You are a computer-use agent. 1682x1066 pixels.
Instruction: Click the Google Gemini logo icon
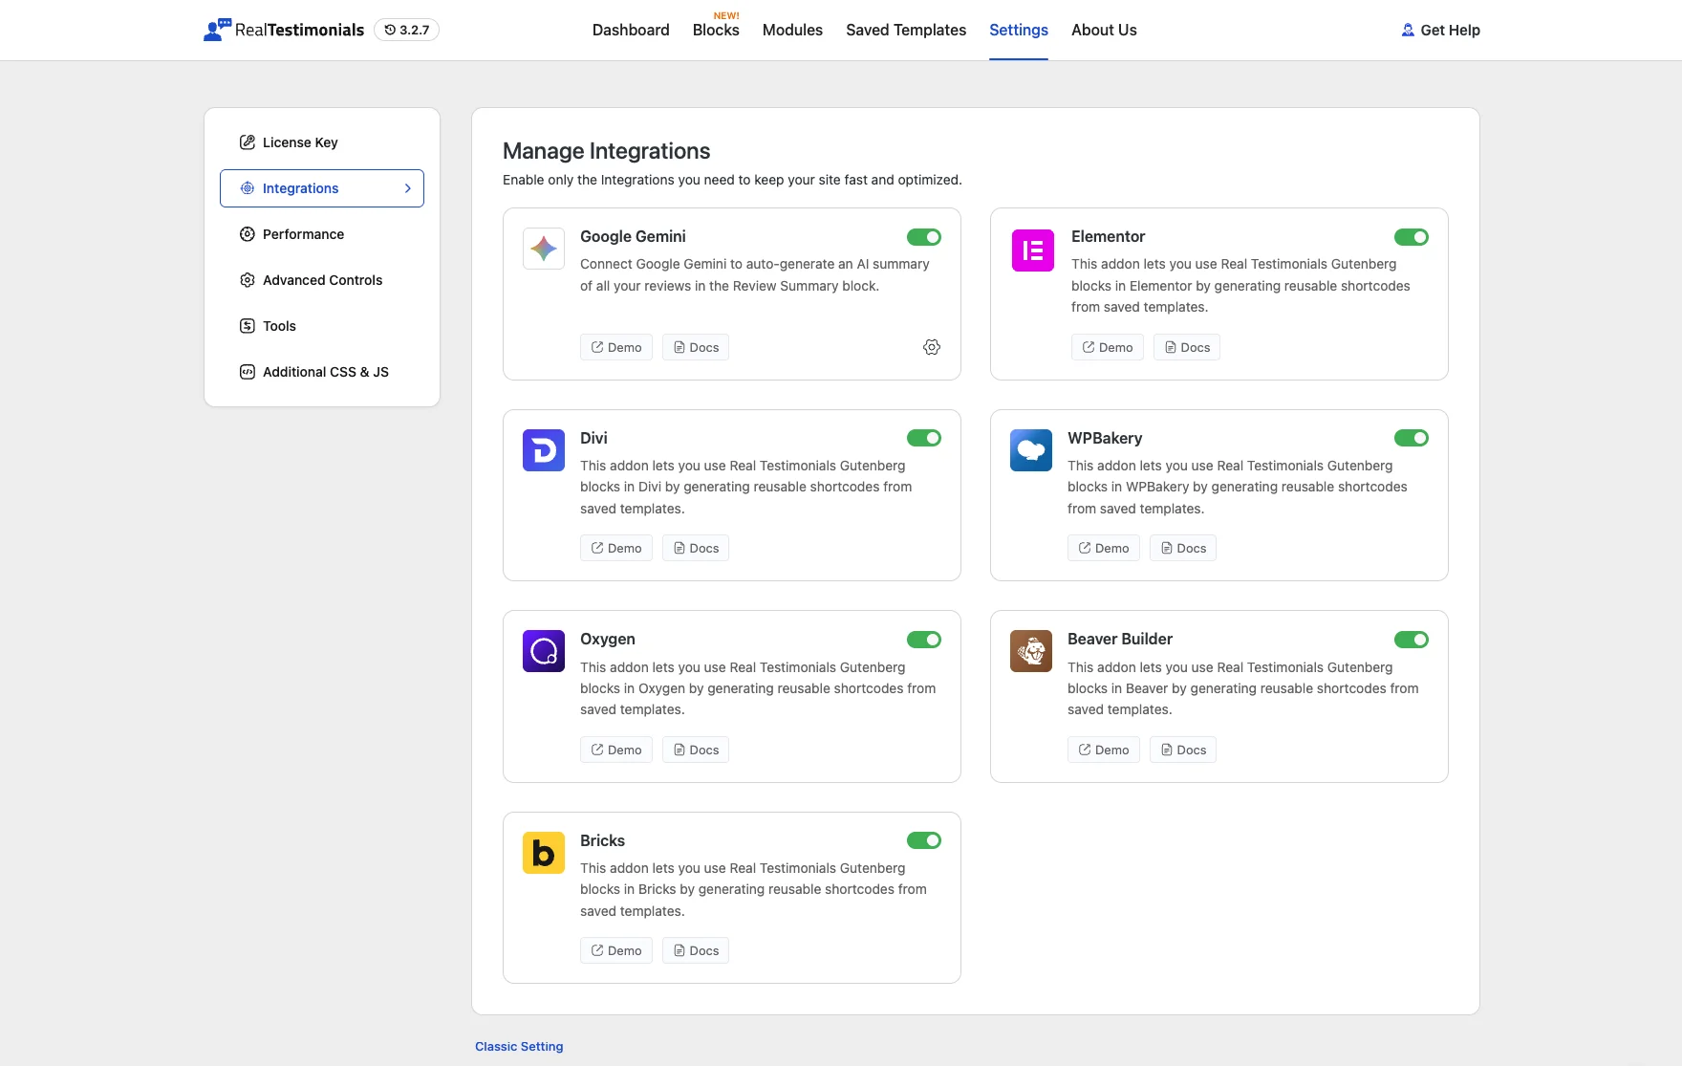coord(544,249)
